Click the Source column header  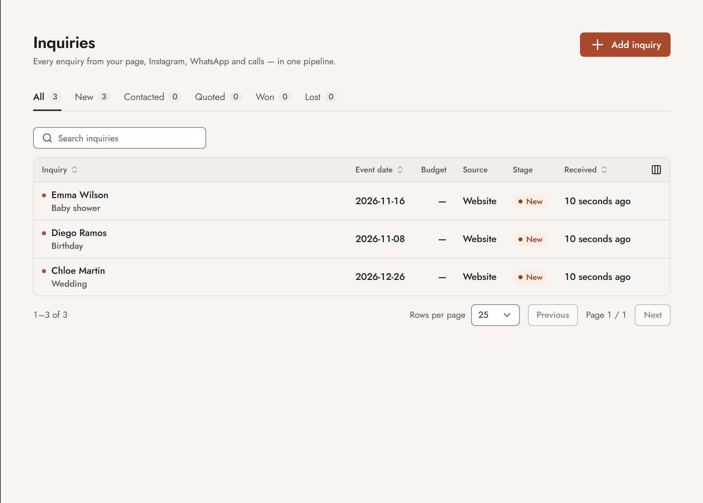[x=475, y=170]
